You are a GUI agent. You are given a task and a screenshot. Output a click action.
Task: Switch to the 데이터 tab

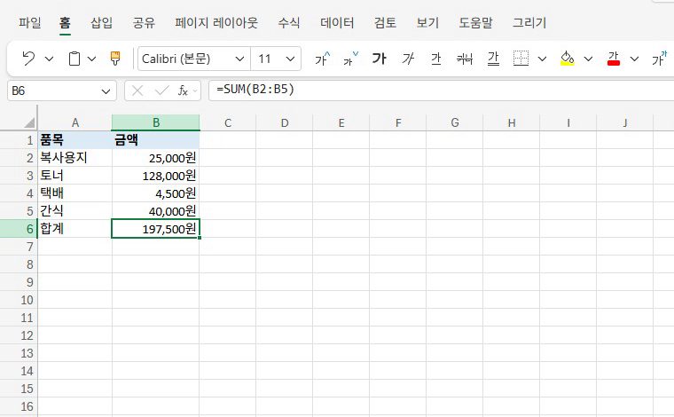coord(337,23)
